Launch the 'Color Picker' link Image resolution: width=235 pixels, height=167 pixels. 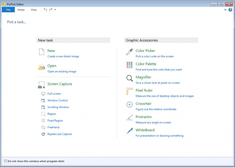(x=145, y=51)
